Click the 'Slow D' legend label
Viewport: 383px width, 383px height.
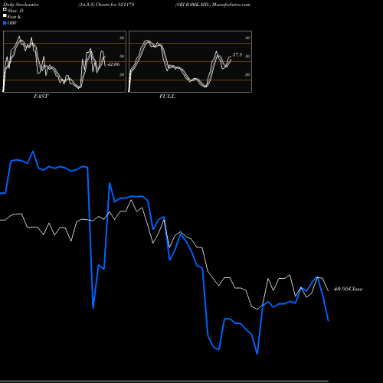(x=15, y=11)
